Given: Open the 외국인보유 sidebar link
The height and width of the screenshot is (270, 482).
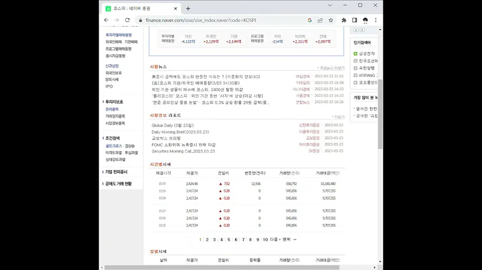Looking at the screenshot, I should click(x=113, y=73).
